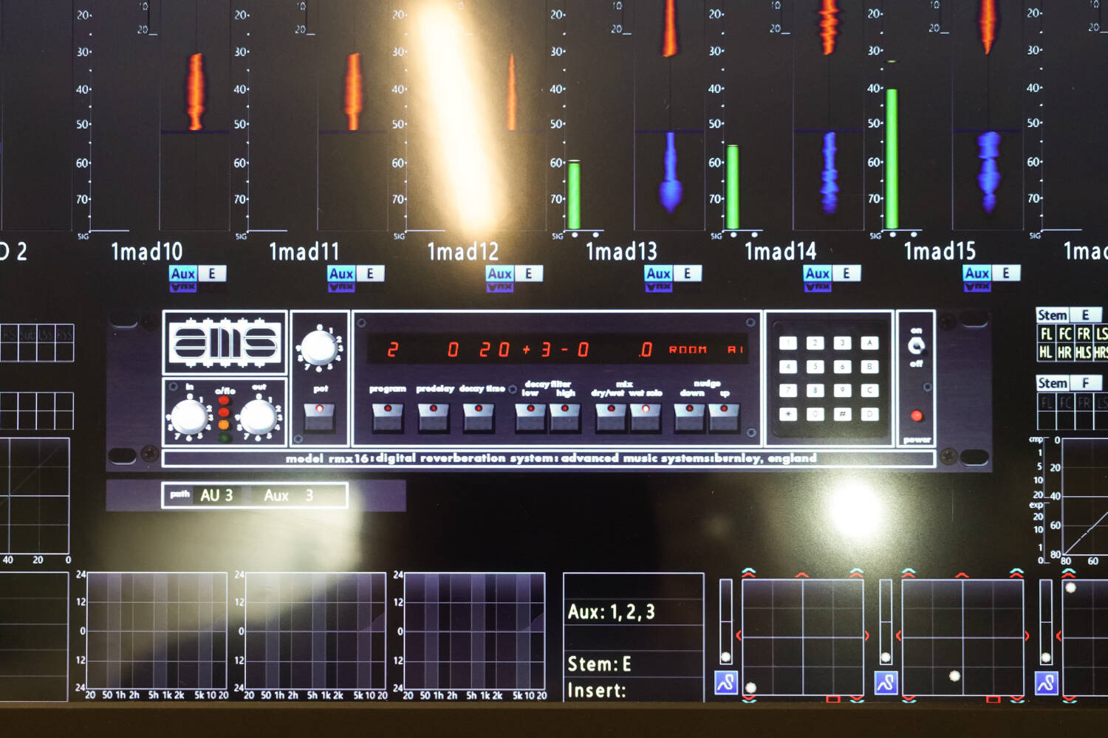The width and height of the screenshot is (1108, 738).
Task: Click the AMS logo on the RMX16
Action: (225, 342)
